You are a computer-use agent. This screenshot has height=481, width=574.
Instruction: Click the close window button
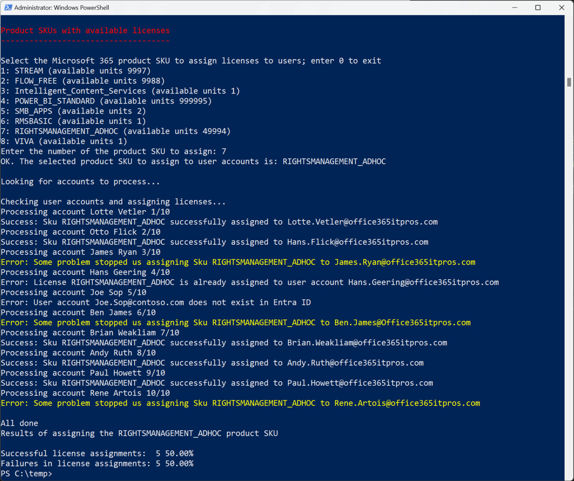562,7
